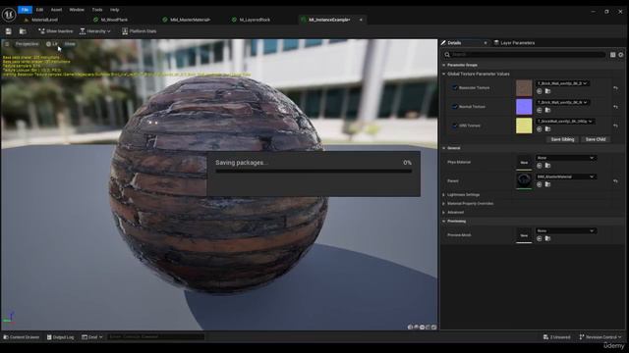Click the purple Normal texture thumbnail
This screenshot has width=629, height=353.
coord(524,107)
